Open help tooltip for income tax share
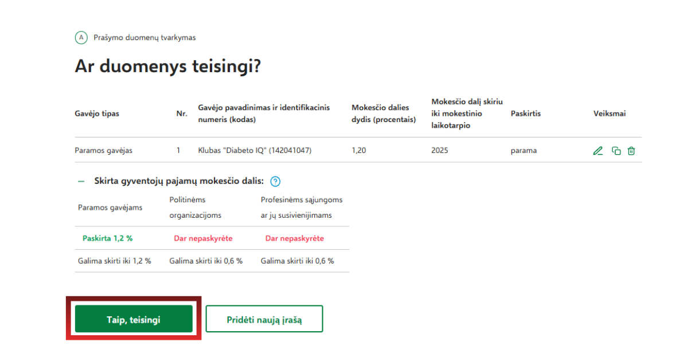This screenshot has width=688, height=361. pyautogui.click(x=275, y=182)
